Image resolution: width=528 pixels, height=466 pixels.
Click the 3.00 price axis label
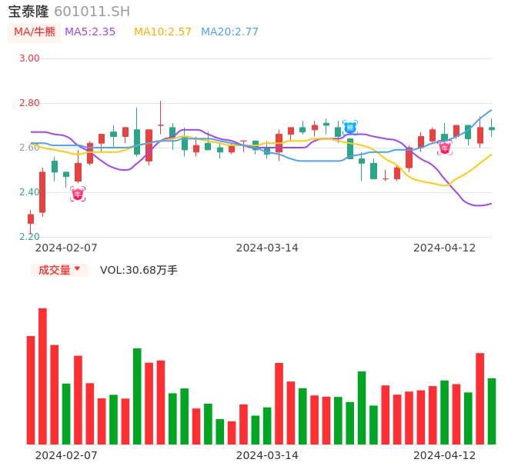coord(29,58)
